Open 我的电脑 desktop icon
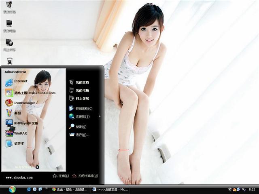The height and width of the screenshot is (194, 259). [9, 26]
